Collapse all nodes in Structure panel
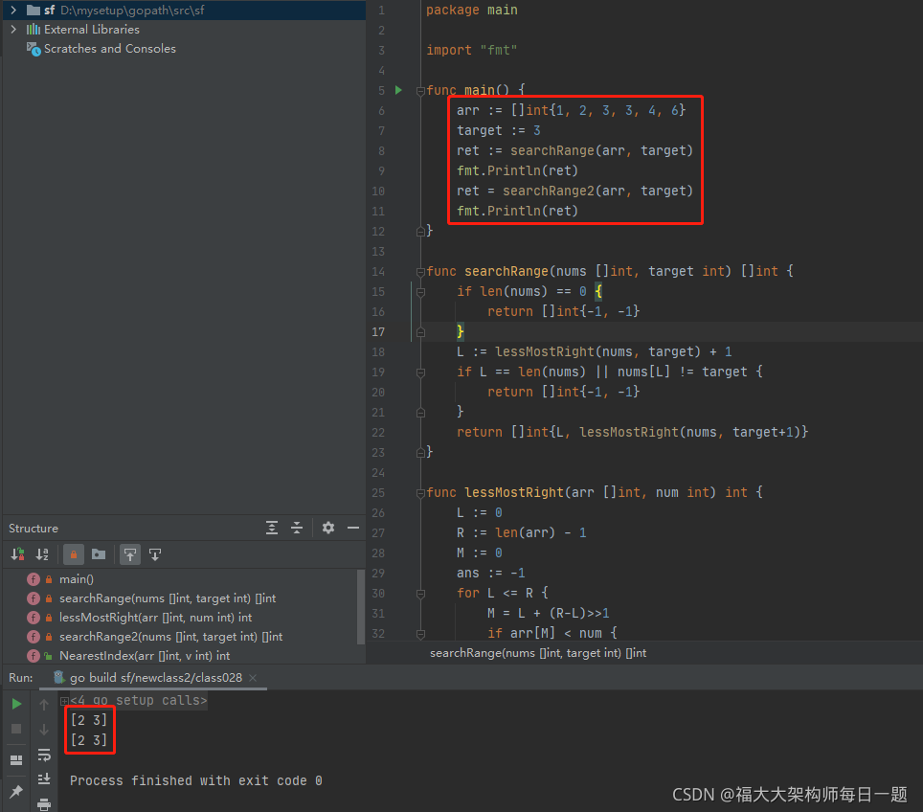 click(297, 529)
